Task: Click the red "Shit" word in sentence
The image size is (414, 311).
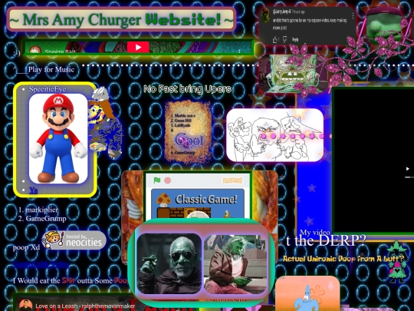Action: pyautogui.click(x=68, y=280)
